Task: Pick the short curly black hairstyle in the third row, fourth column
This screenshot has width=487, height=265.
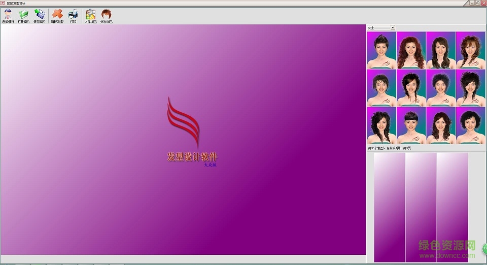Action: [x=470, y=125]
